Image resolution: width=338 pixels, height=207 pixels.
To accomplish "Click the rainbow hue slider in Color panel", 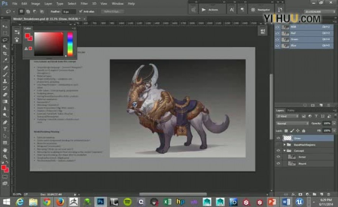I will 70,44.
